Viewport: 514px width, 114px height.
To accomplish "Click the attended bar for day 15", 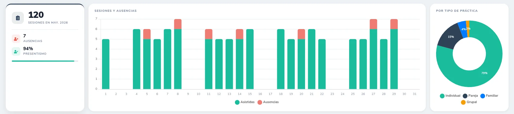I will pyautogui.click(x=250, y=59).
